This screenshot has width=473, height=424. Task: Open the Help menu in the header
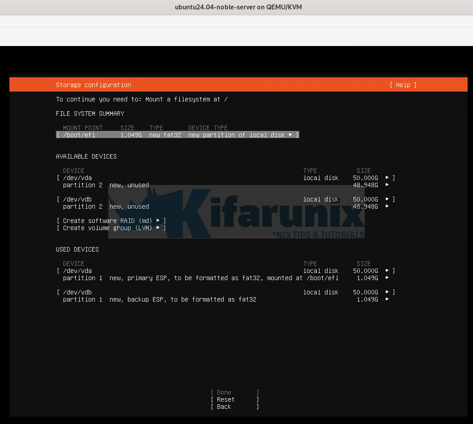(403, 85)
